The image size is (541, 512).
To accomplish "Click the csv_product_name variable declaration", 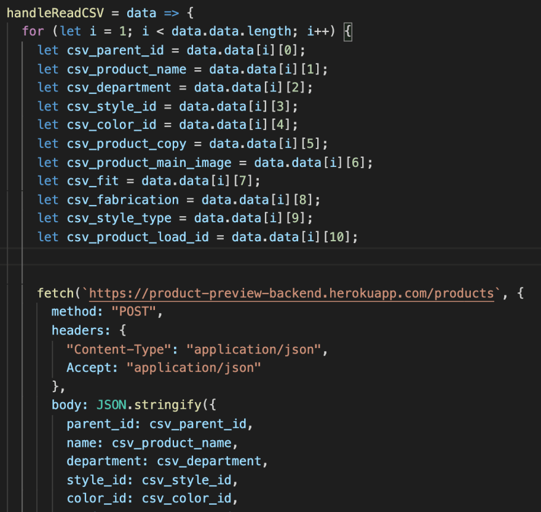I will (x=127, y=69).
